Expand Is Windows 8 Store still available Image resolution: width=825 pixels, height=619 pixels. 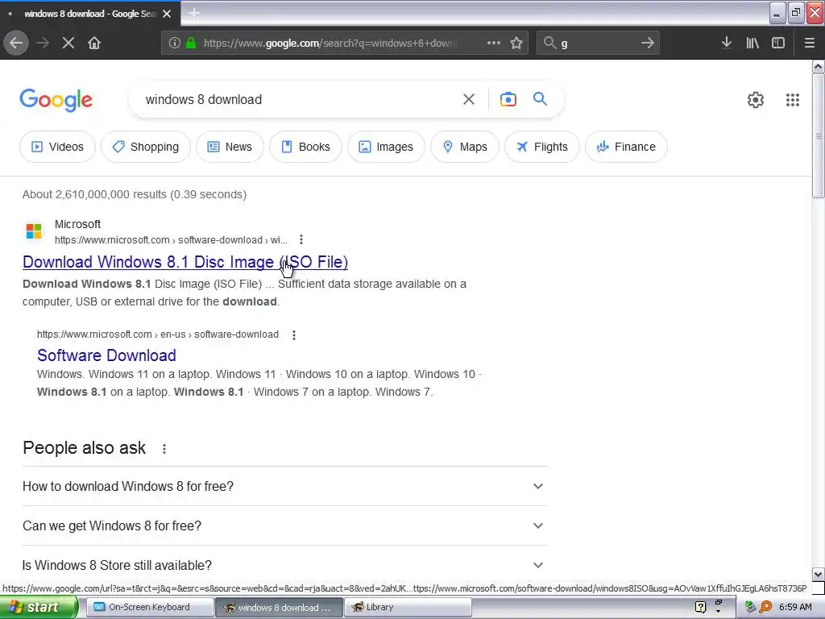click(x=284, y=565)
